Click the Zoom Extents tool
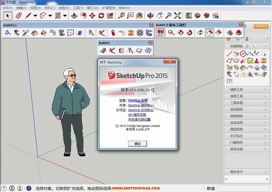 178,16
